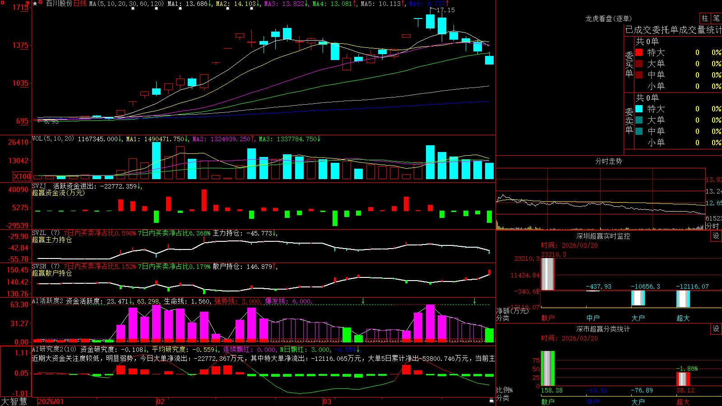Click the SVZJ indicator name
The height and width of the screenshot is (406, 722).
pos(39,186)
